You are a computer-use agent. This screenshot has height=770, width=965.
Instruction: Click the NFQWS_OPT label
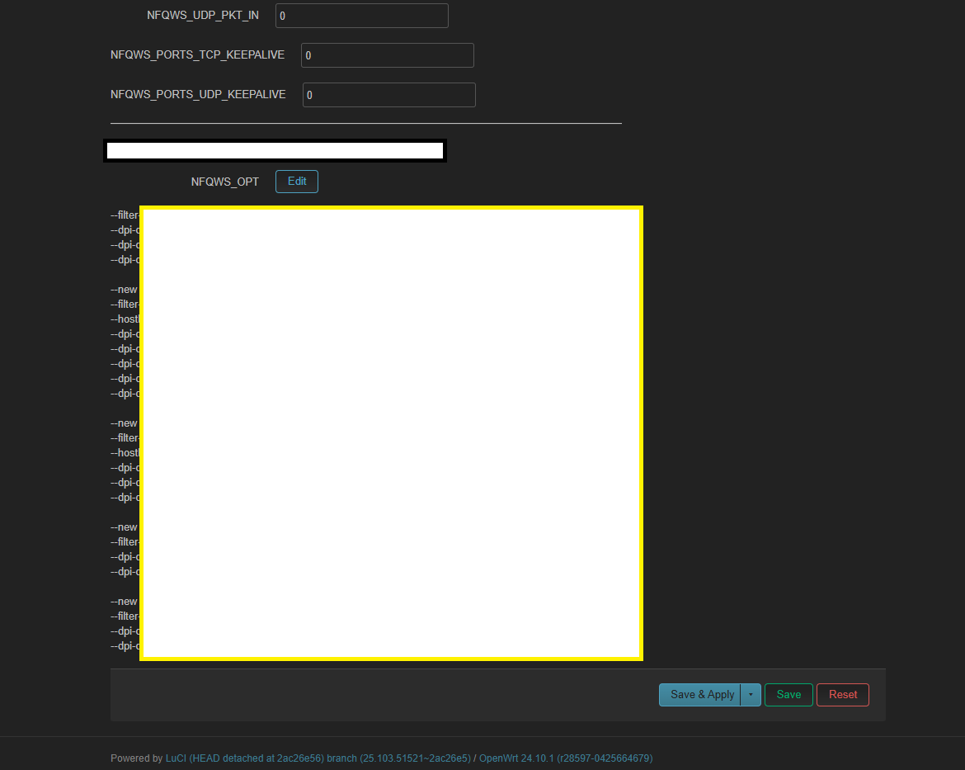click(x=224, y=182)
